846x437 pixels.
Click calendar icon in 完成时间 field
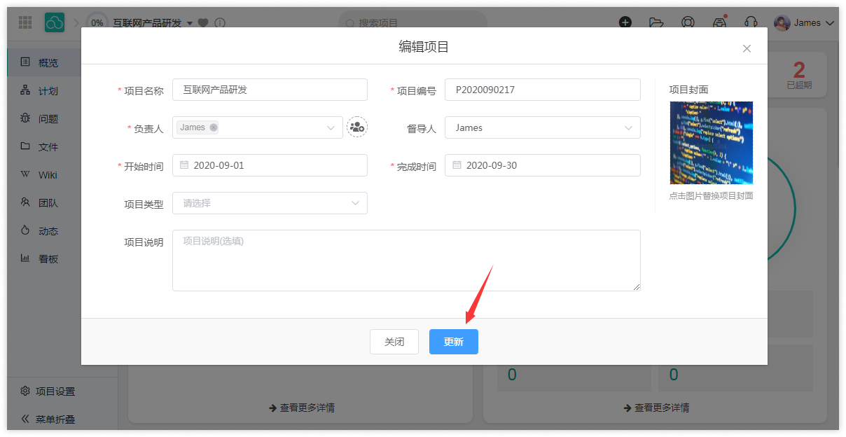click(457, 165)
